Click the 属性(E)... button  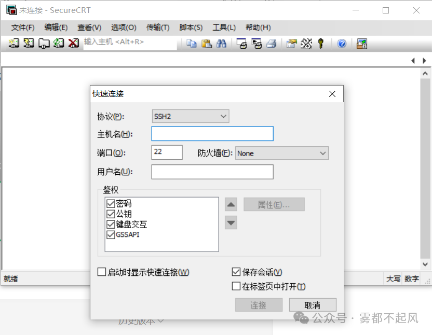point(274,204)
